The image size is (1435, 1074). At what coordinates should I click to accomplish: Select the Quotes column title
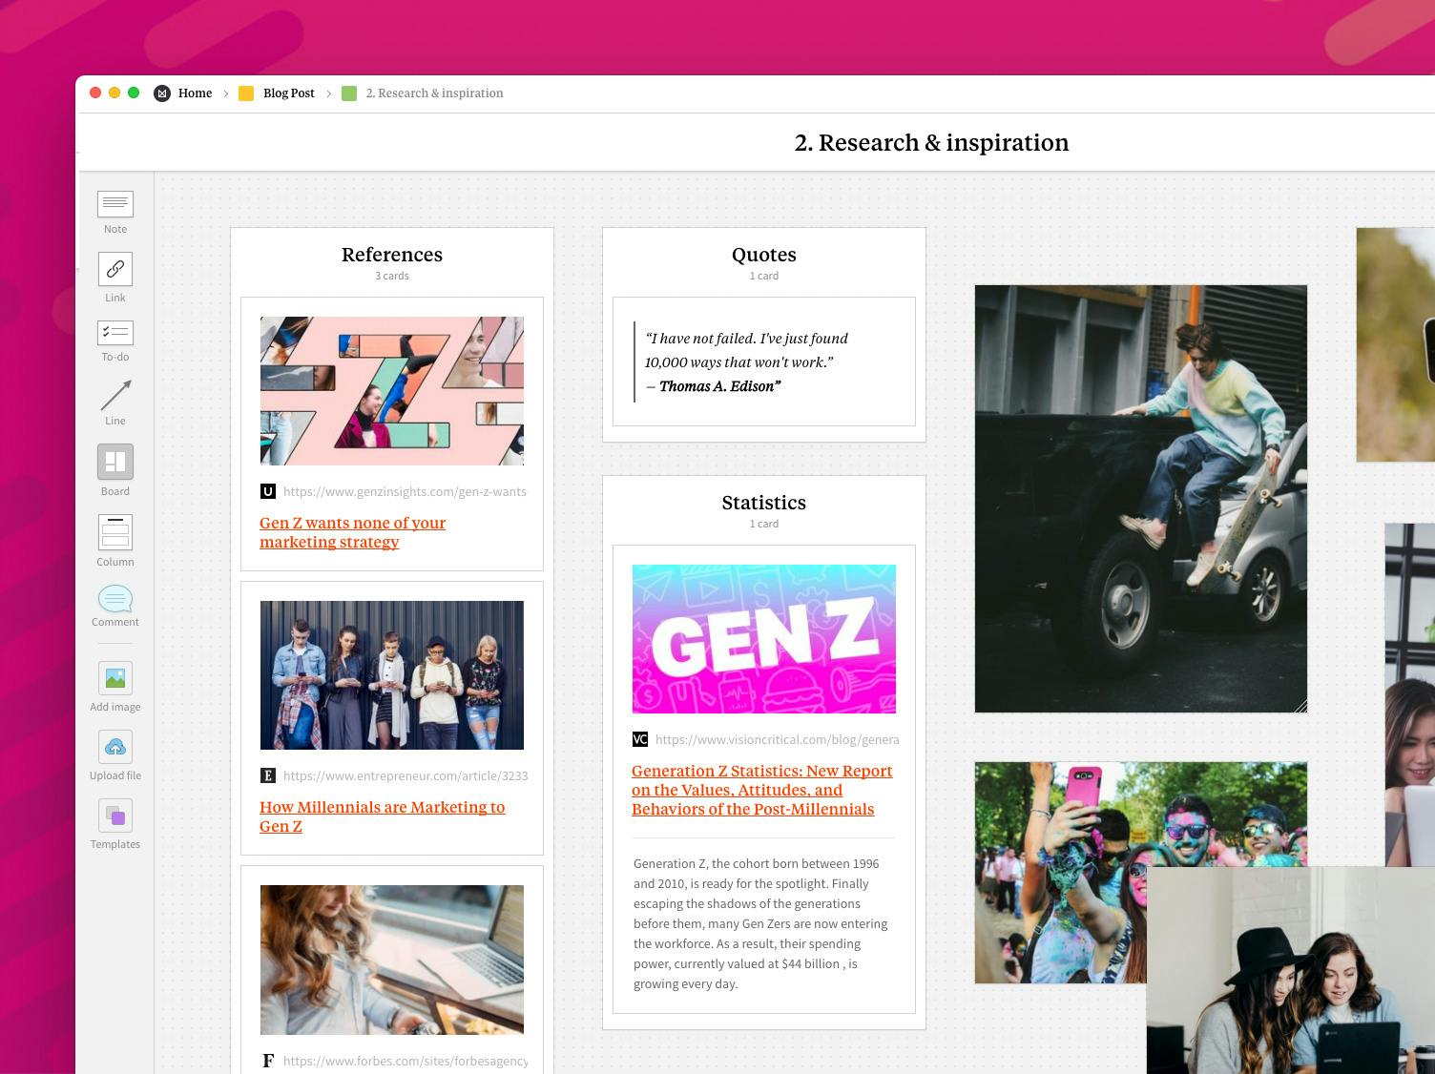[764, 255]
